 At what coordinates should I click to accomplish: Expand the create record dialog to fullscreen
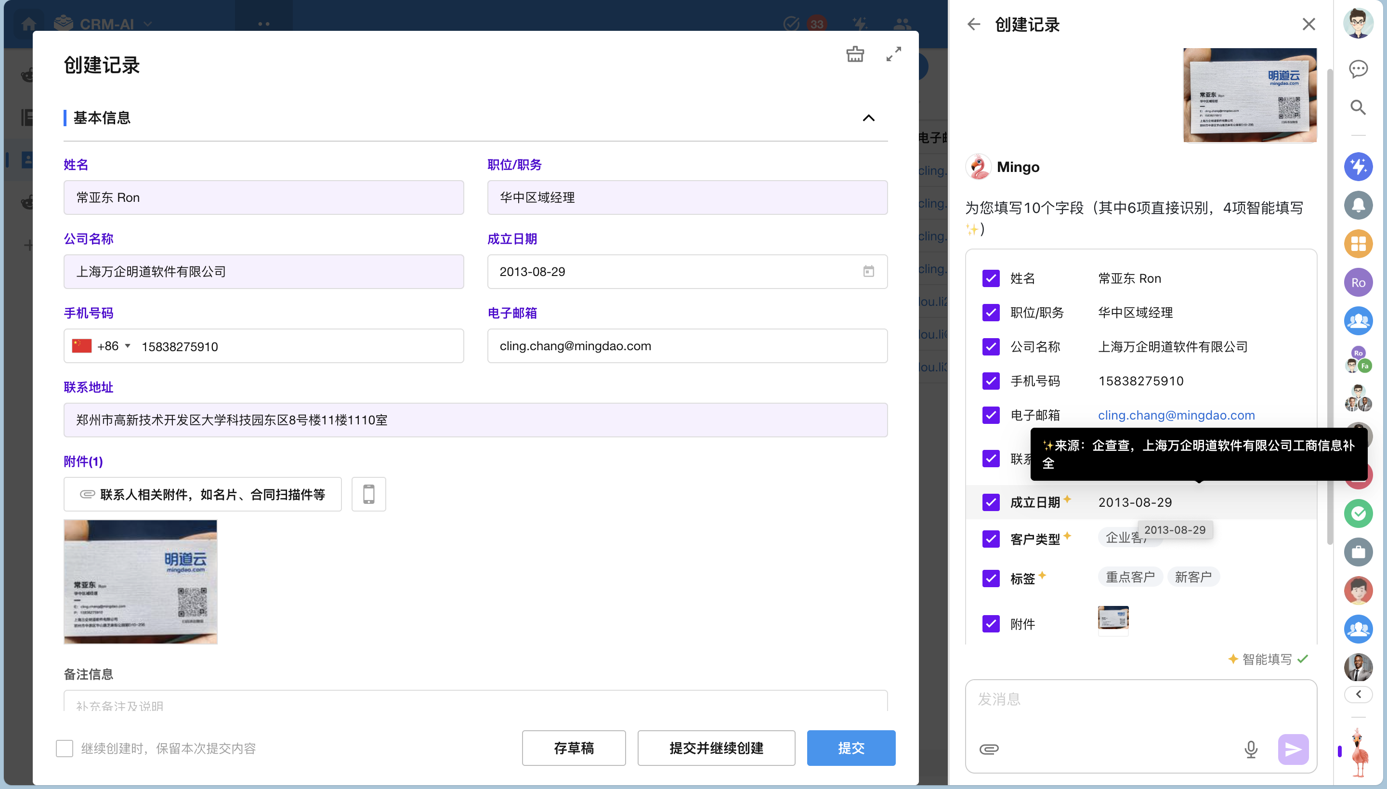(x=893, y=53)
